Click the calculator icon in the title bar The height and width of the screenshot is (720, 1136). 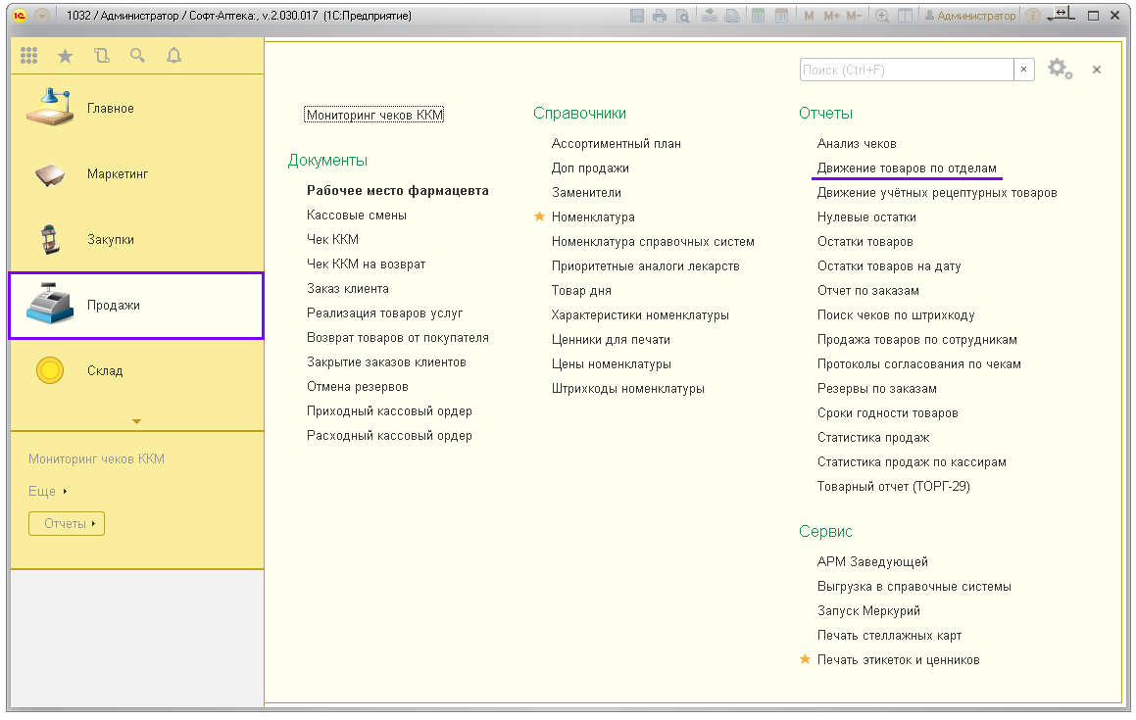pyautogui.click(x=758, y=17)
